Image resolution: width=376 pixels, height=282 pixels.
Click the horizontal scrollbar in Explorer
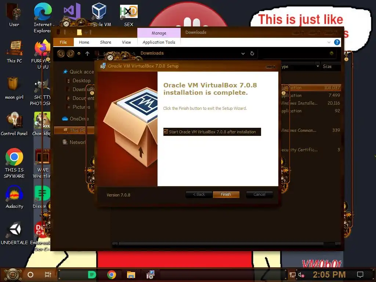coord(221,244)
